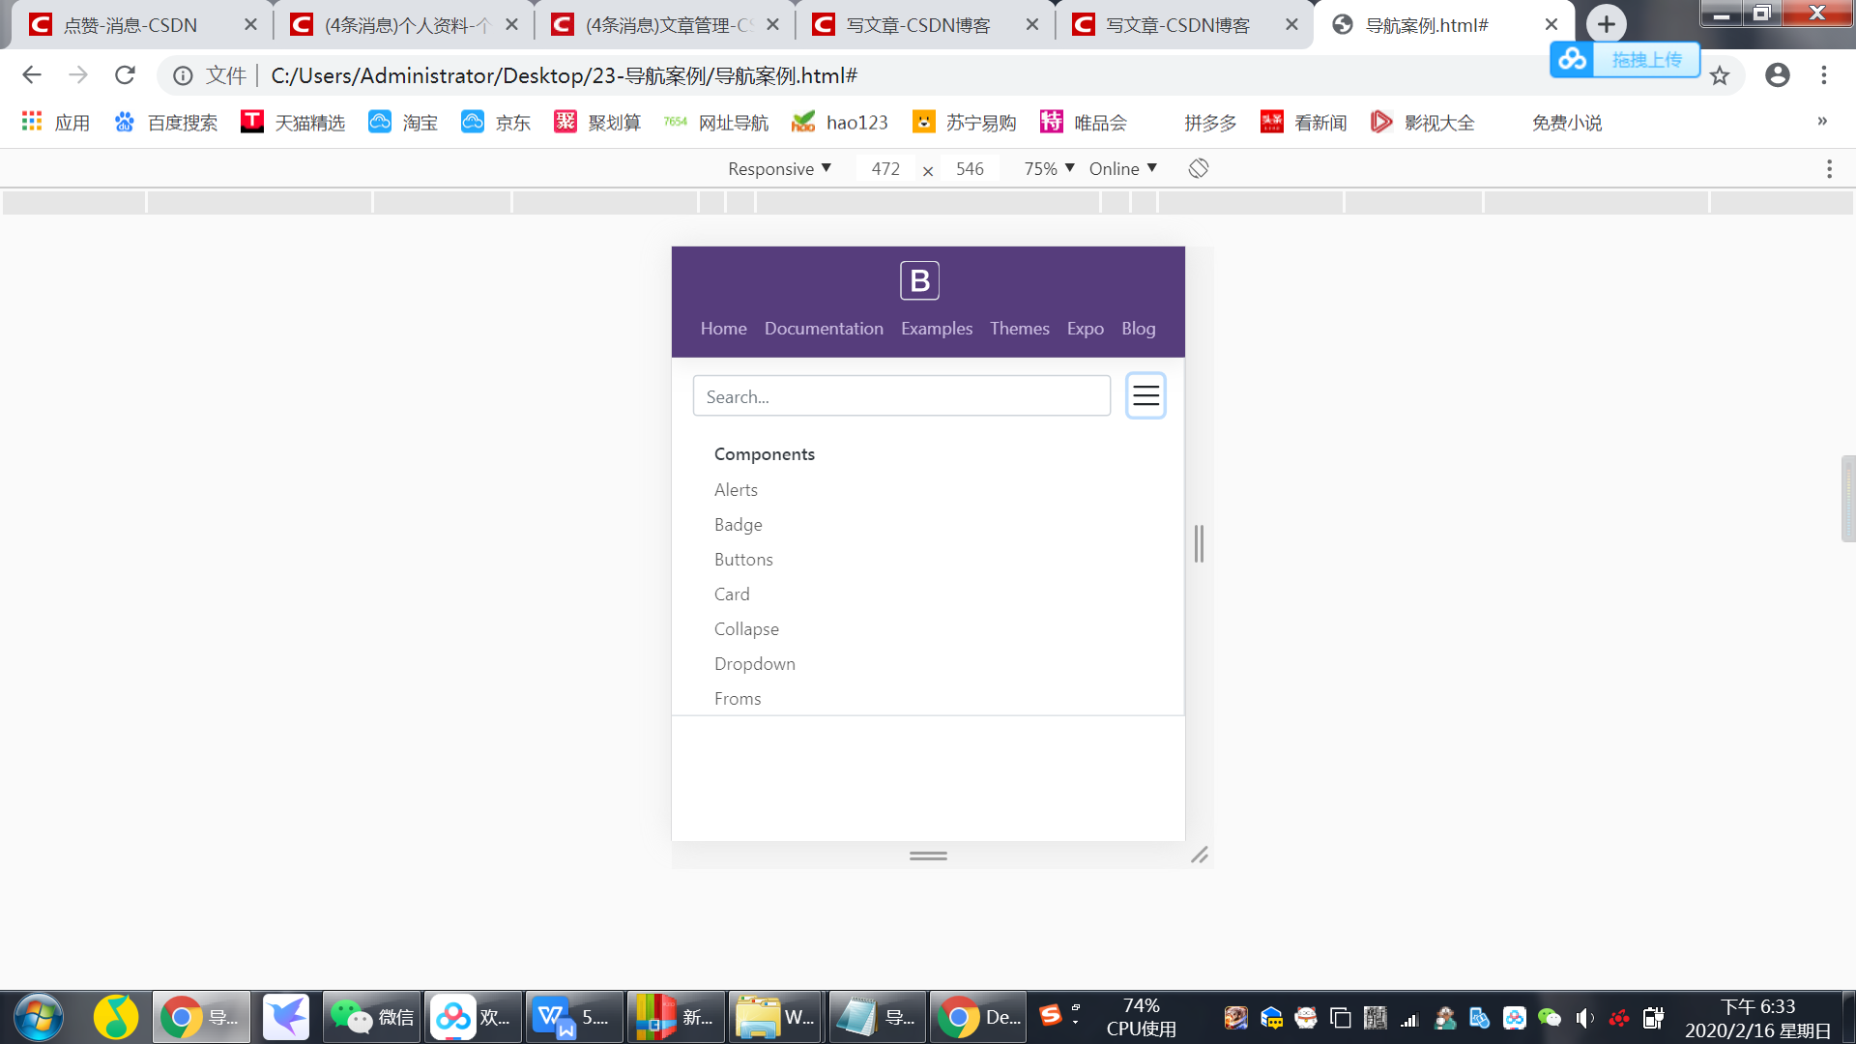Rotate device orientation in DevTools toolbar
This screenshot has height=1044, width=1856.
(1198, 168)
